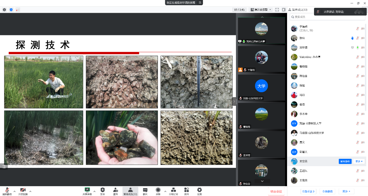This screenshot has height=196, width=368.
Task: Turn on camera with 开启视频
Action: click(x=23, y=190)
